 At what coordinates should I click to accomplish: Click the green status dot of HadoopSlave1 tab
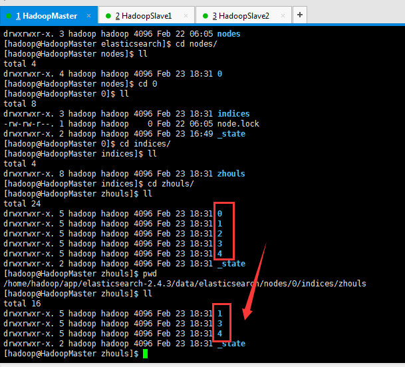(x=108, y=16)
